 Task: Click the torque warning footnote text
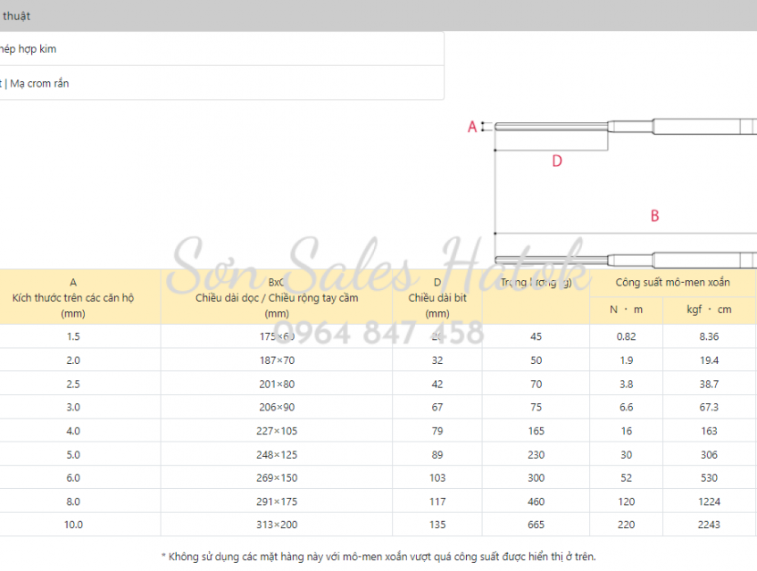coord(378,557)
